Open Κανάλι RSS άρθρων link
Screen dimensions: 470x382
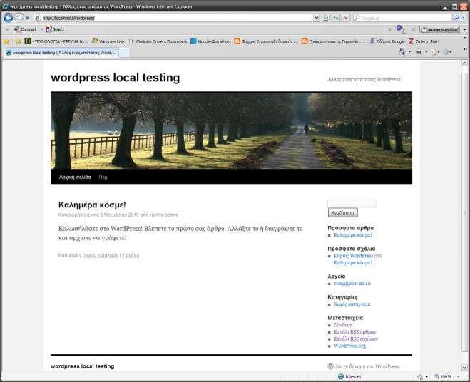pyautogui.click(x=355, y=331)
